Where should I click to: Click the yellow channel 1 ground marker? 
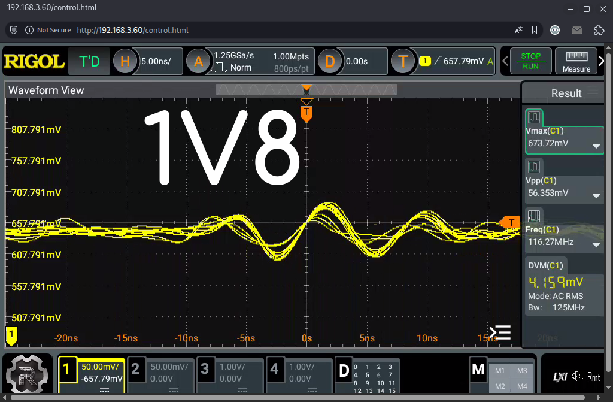(x=11, y=336)
